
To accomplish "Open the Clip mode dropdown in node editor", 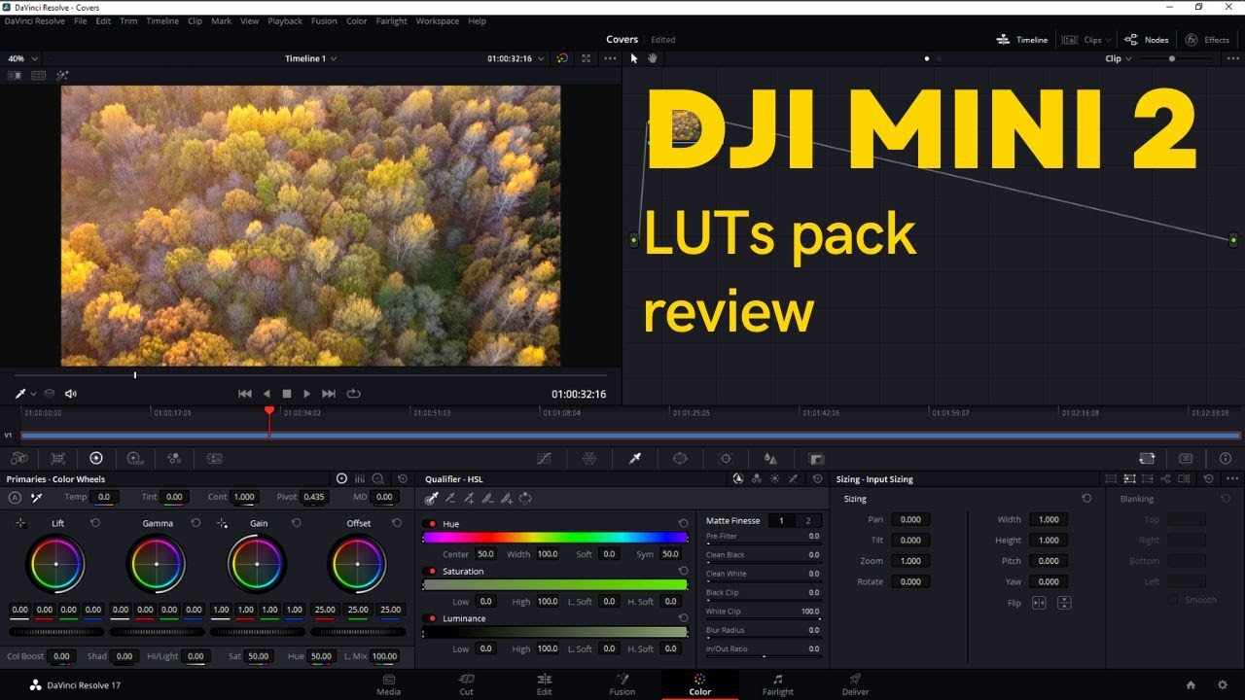I will coord(1119,58).
